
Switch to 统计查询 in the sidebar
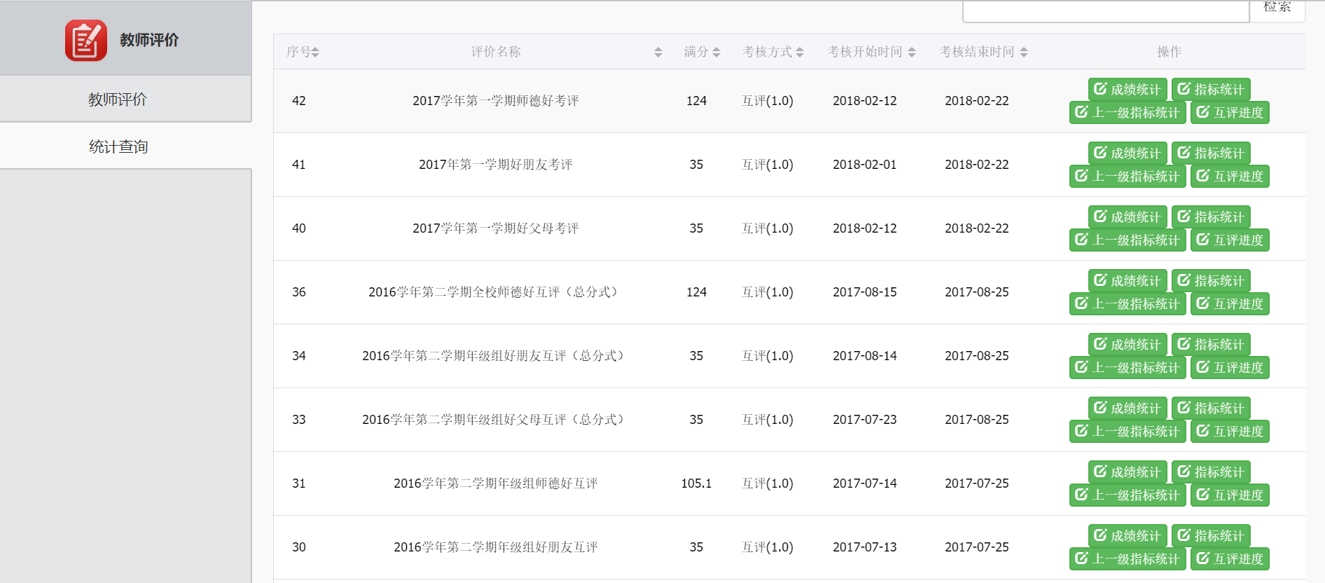pos(118,146)
